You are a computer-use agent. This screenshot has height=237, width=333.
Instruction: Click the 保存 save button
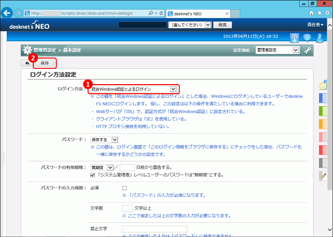45,63
